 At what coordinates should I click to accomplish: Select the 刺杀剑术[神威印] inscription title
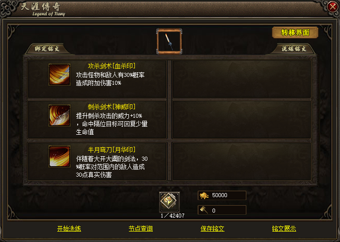112,107
